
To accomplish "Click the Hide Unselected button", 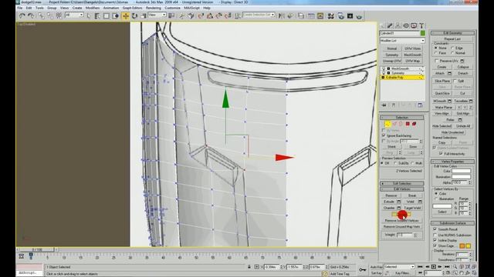I will pos(452,132).
